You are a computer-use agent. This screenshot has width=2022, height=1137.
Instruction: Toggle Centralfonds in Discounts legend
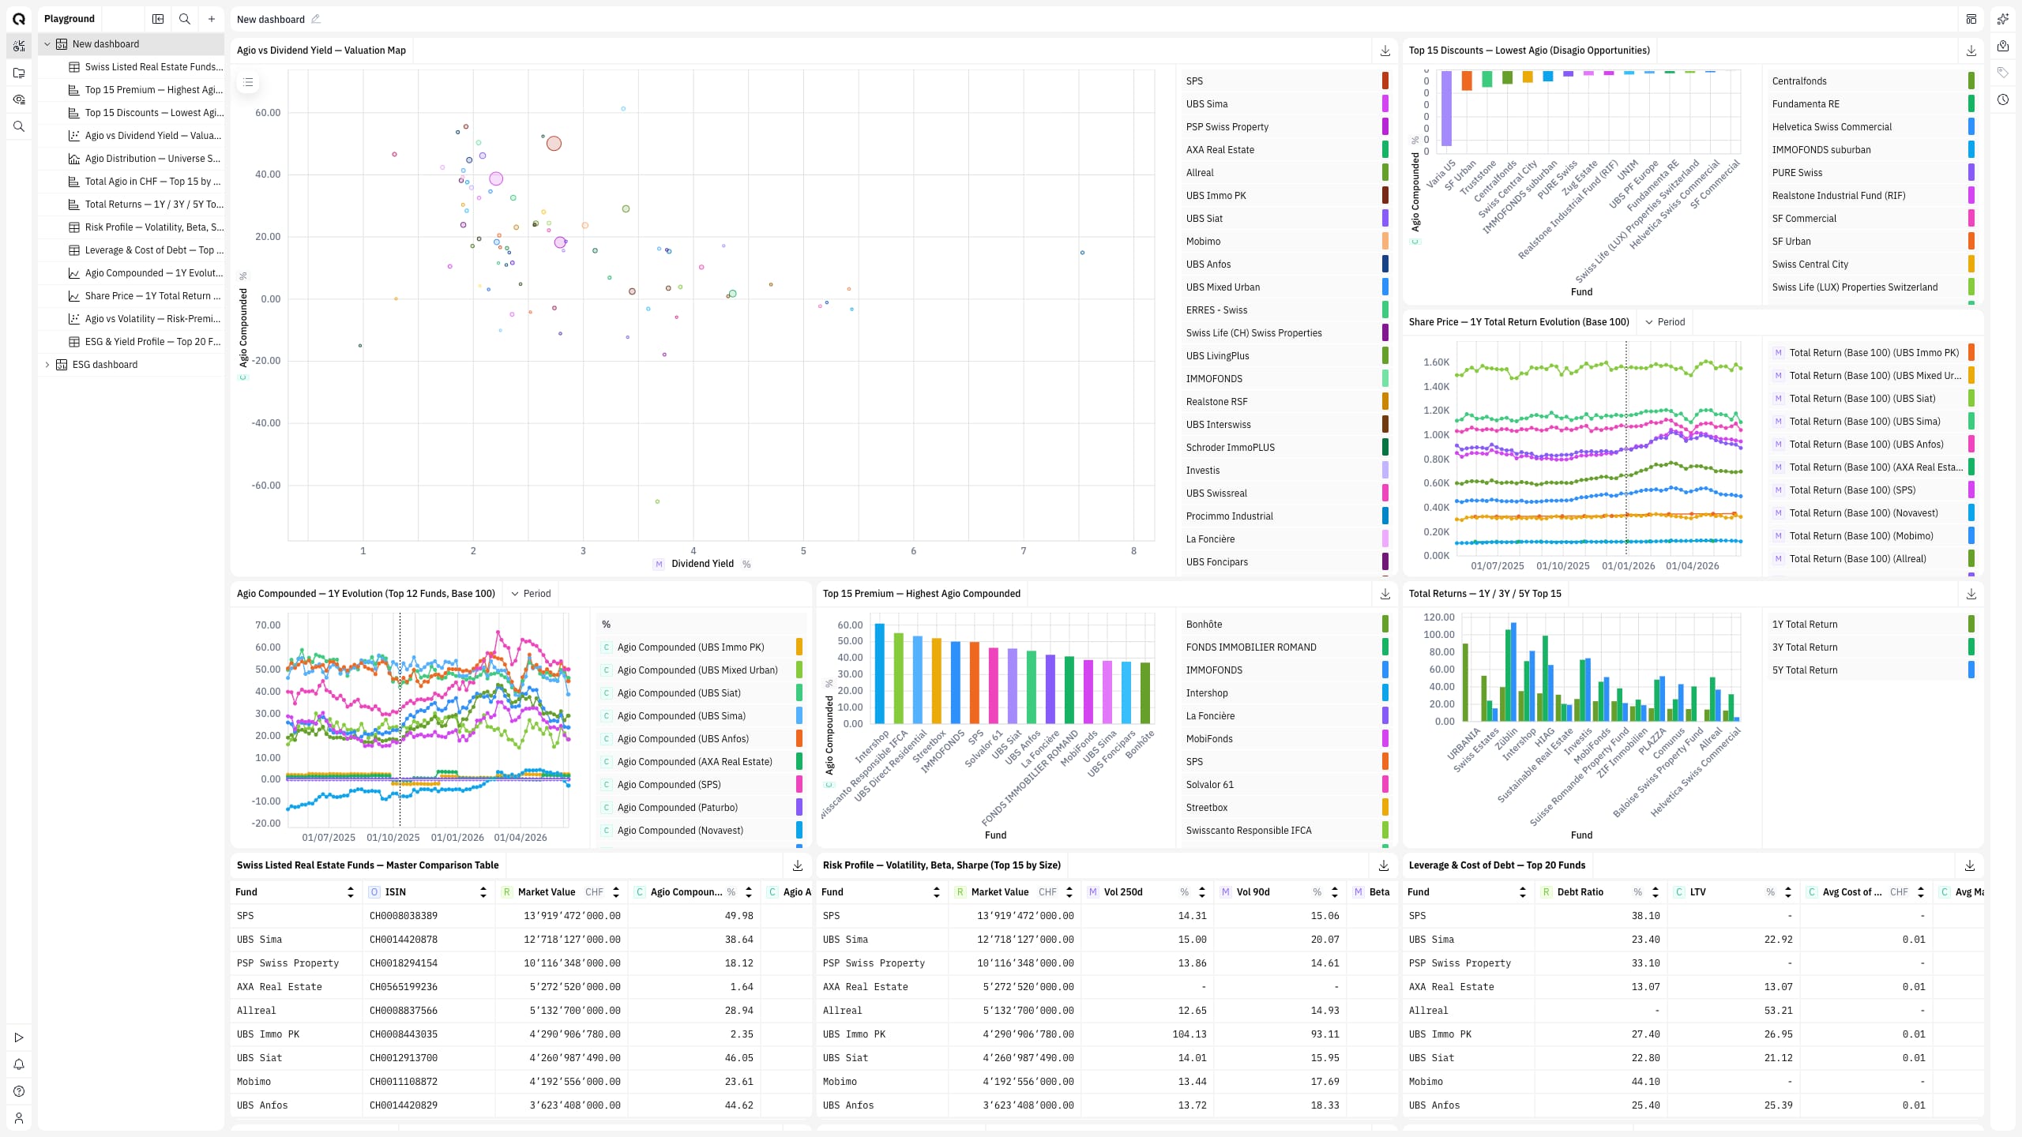coord(1872,81)
